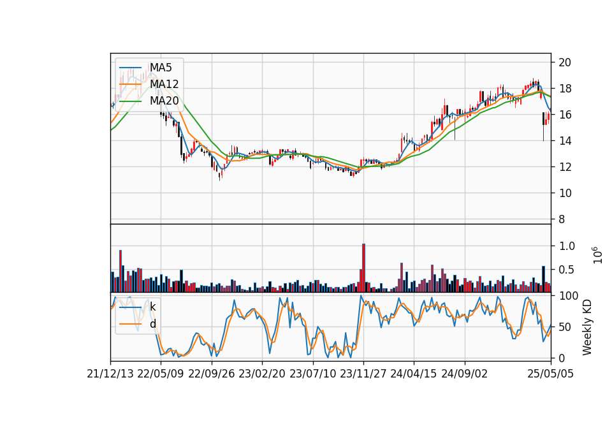Click the price axis value 12
The height and width of the screenshot is (440, 612).
click(565, 167)
